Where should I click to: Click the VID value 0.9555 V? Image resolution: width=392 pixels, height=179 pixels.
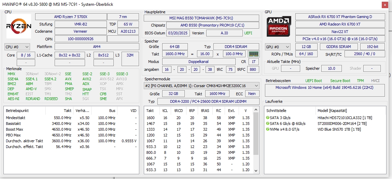(x=129, y=141)
